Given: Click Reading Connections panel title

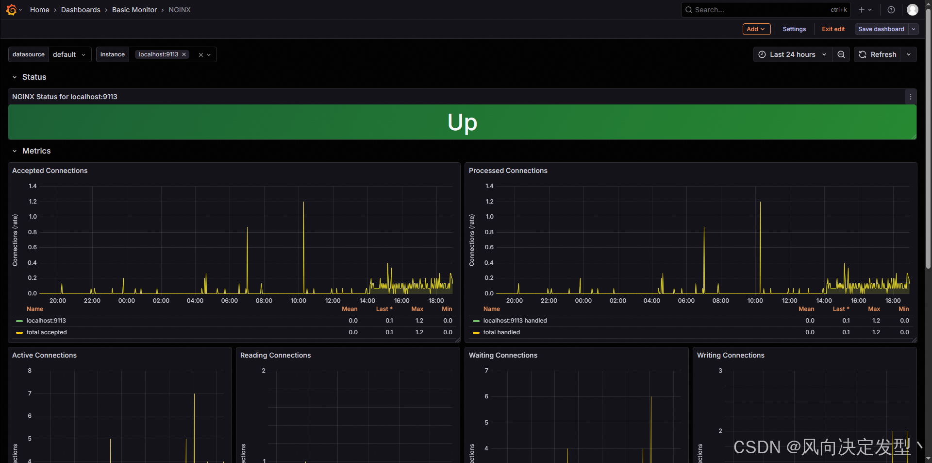Looking at the screenshot, I should click(275, 355).
